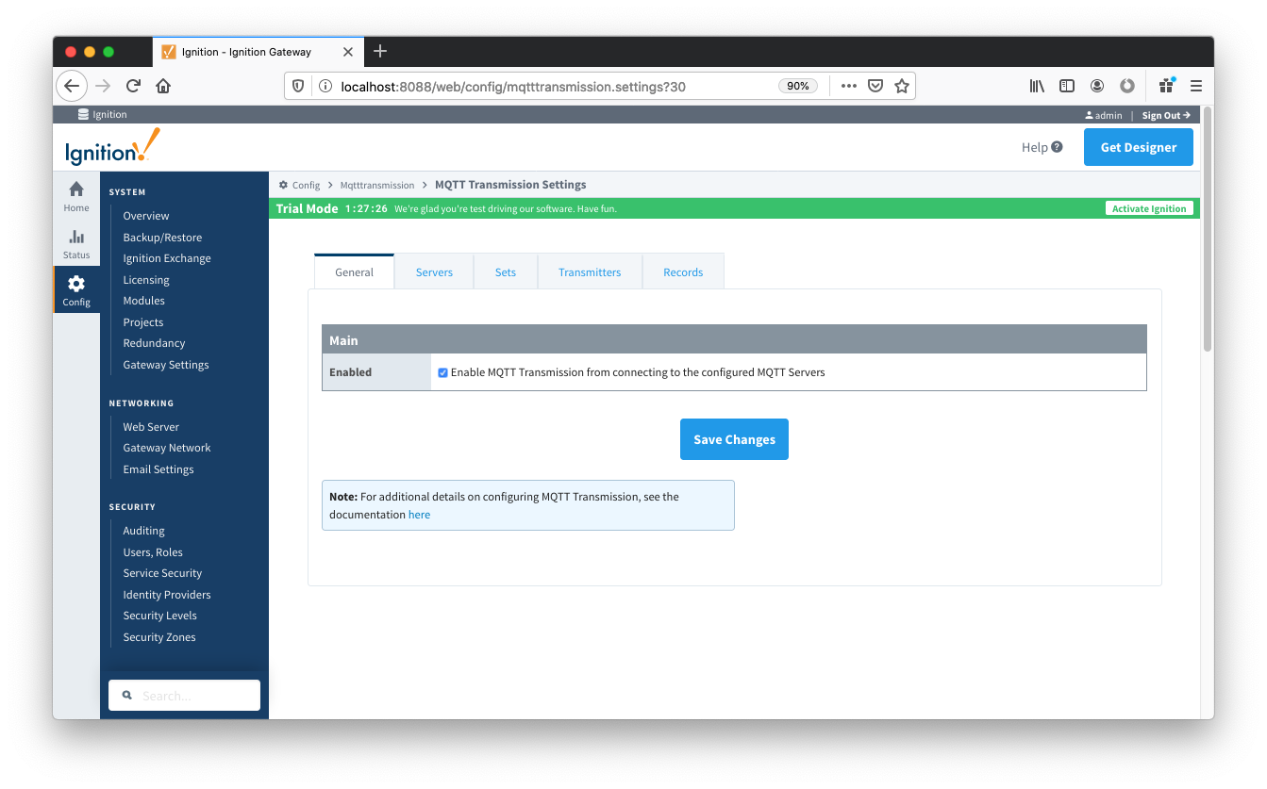The height and width of the screenshot is (789, 1267).
Task: Bookmark this page with the star icon
Action: [x=902, y=86]
